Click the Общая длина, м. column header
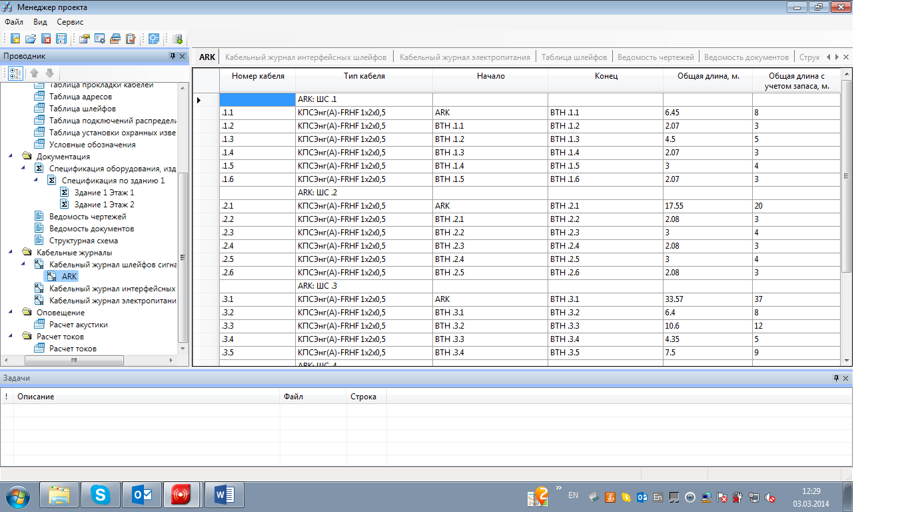This screenshot has width=910, height=512. tap(708, 81)
